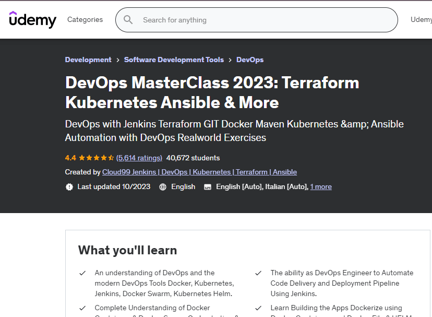Open the 5,614 ratings link
This screenshot has height=317, width=432.
(139, 158)
